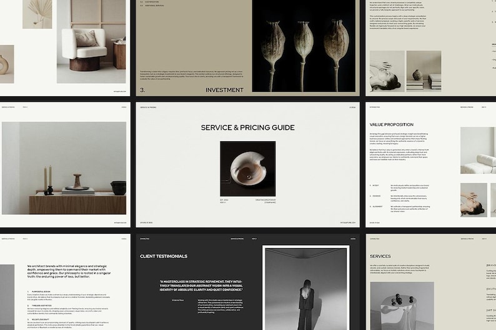
Task: Select the dried poppy pods photo
Action: [304, 46]
